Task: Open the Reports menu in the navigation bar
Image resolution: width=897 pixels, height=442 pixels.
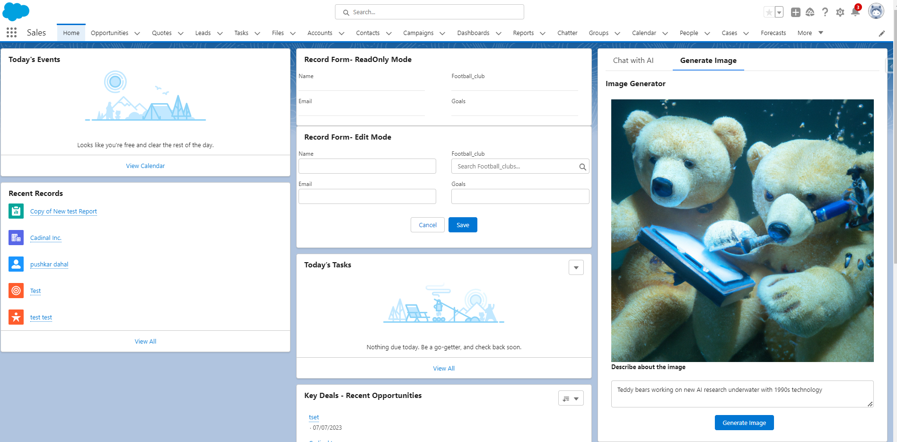Action: [523, 33]
